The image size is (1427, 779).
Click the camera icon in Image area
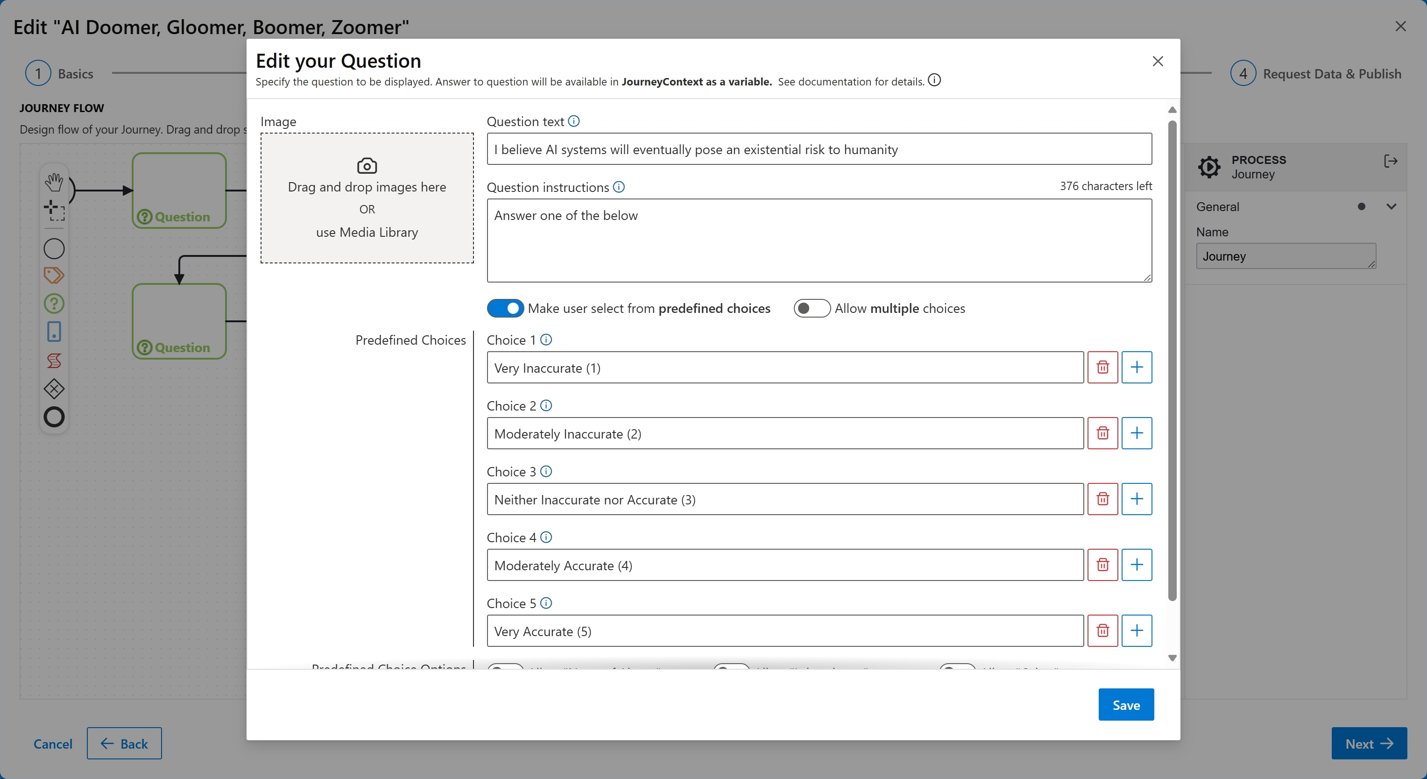pos(367,166)
